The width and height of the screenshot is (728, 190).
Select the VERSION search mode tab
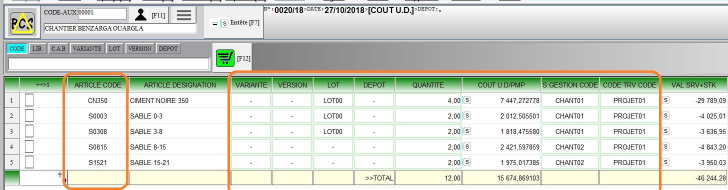click(x=139, y=48)
